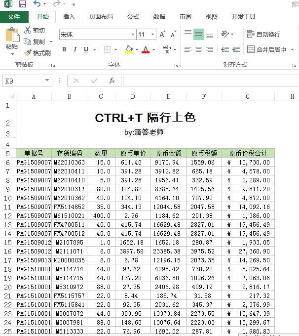Screen dimensions: 299x336
Task: Click the wén phonetic guide icon
Action: pyautogui.click(x=167, y=49)
